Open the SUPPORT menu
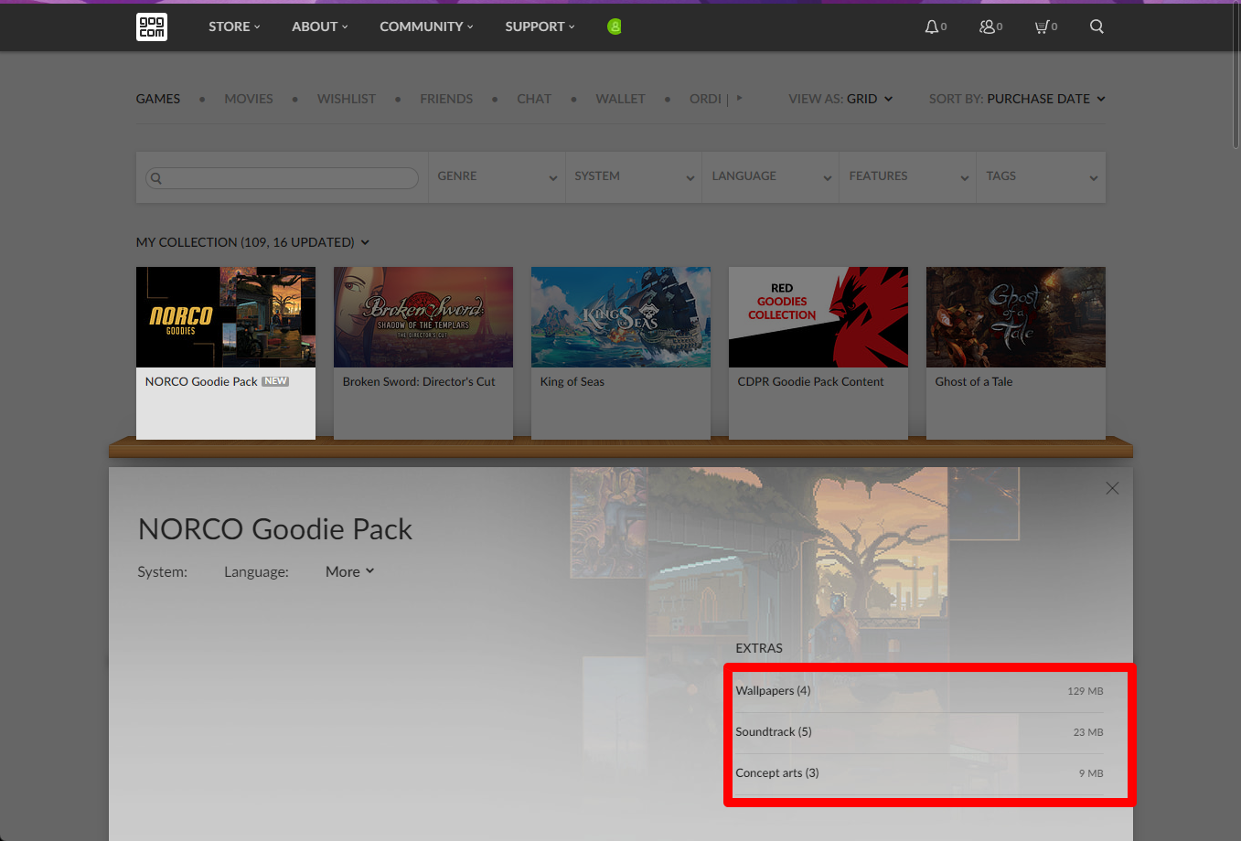 click(x=540, y=27)
